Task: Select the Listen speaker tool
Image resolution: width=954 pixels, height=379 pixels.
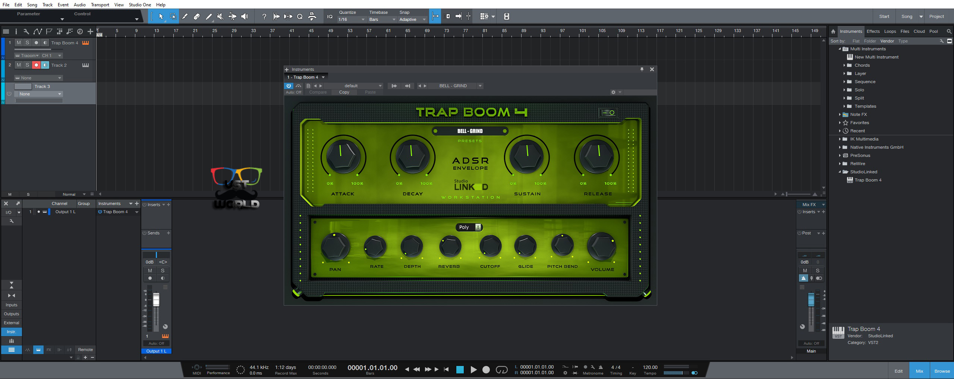Action: click(x=245, y=16)
